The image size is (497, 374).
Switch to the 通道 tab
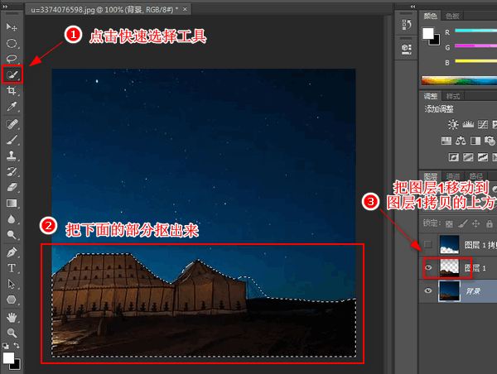[x=453, y=176]
